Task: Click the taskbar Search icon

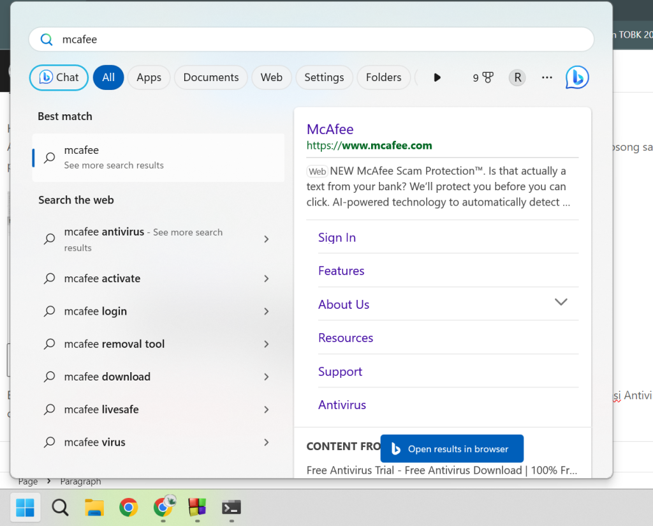Action: 60,507
